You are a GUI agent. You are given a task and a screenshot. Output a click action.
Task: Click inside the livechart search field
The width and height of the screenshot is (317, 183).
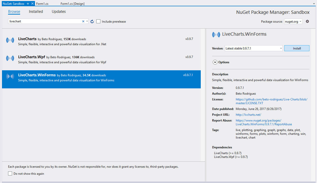tap(45, 21)
